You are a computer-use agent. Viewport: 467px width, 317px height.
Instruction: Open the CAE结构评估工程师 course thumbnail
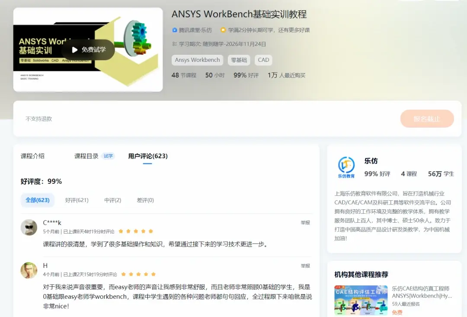[x=361, y=300]
